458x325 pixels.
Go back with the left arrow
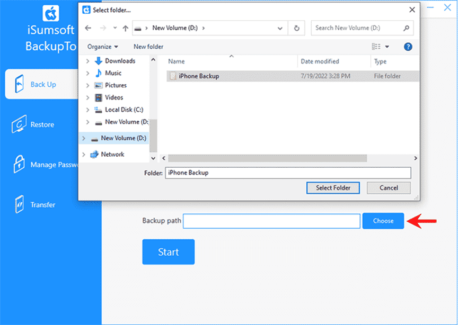click(x=88, y=28)
